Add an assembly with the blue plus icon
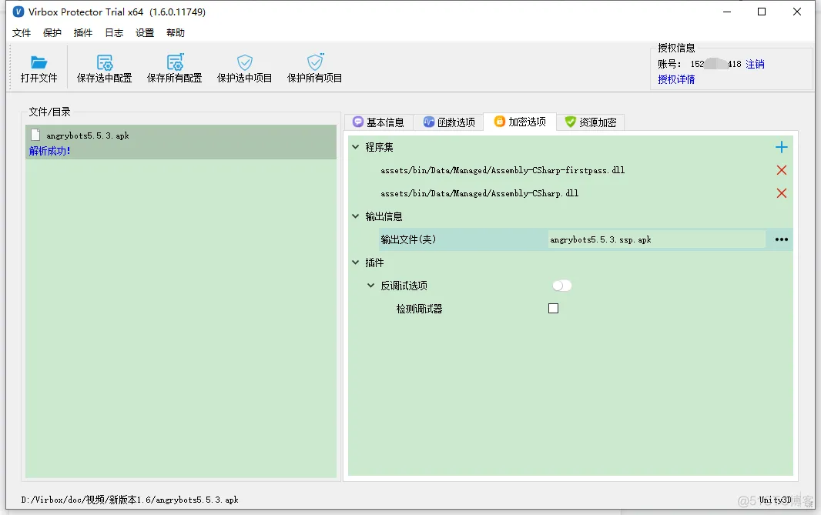821x515 pixels. [781, 147]
